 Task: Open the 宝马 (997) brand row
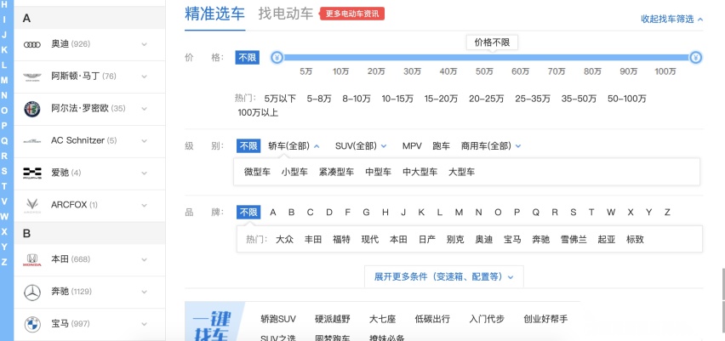pos(89,324)
